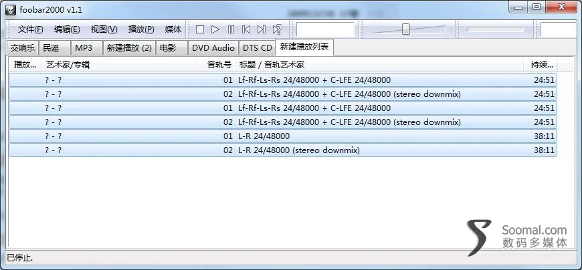This screenshot has width=582, height=270.
Task: Select L-R 24/48000 (stereo downmix) track
Action: coord(283,150)
